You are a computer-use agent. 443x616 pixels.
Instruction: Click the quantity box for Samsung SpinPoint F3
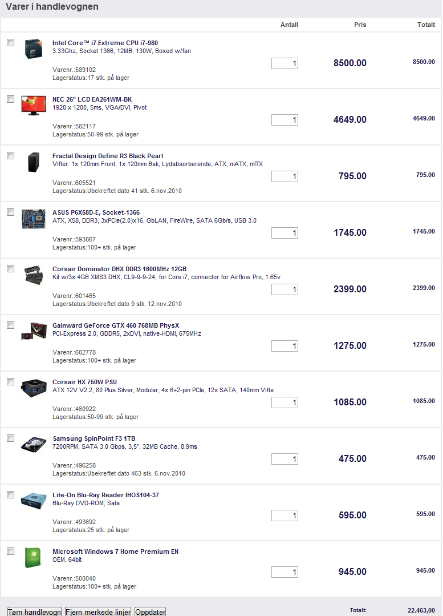[x=285, y=459]
